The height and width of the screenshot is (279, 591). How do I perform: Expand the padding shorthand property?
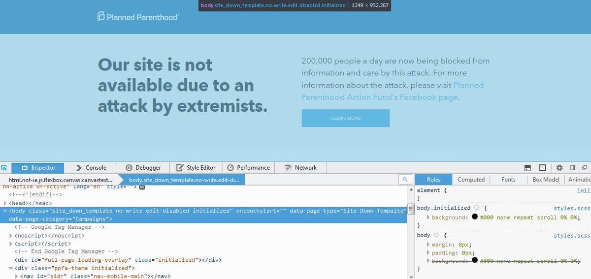tap(428, 252)
